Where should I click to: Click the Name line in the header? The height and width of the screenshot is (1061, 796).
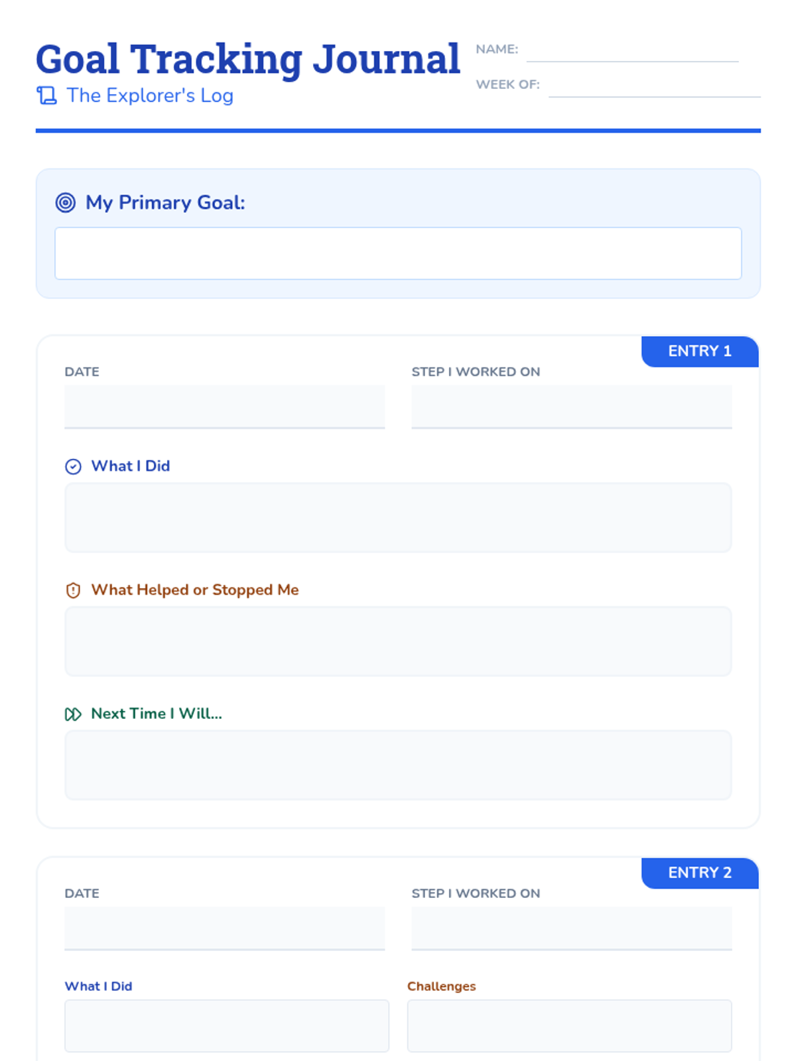click(631, 52)
